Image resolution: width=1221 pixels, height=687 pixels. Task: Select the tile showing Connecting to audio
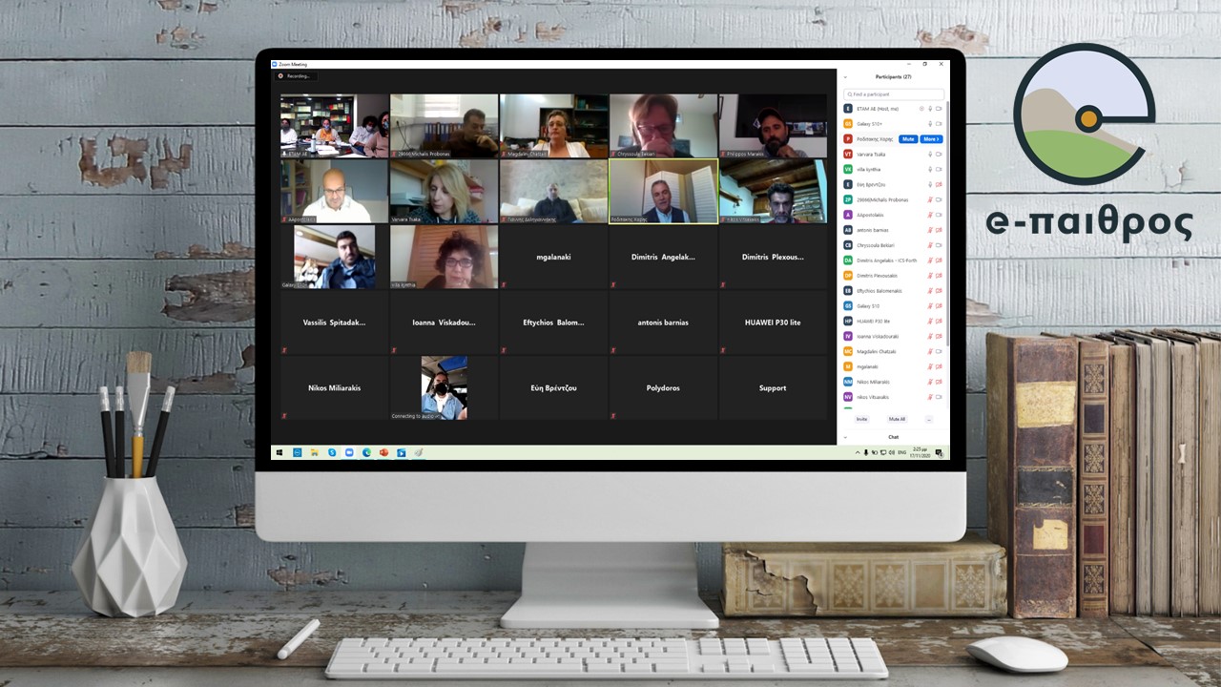pyautogui.click(x=444, y=388)
